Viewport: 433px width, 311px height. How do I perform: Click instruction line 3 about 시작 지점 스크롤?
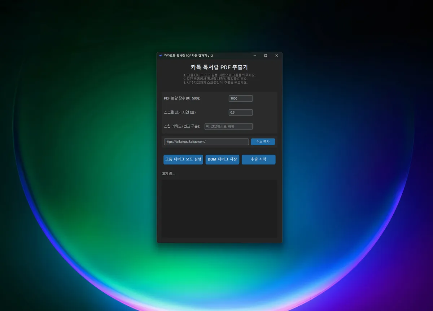[x=215, y=82]
